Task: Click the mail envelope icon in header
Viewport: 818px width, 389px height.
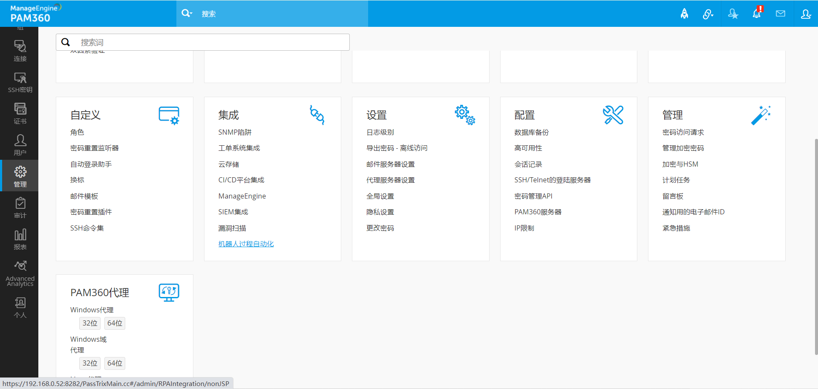Action: tap(781, 14)
